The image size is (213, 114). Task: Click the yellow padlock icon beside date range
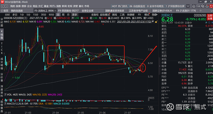[x=156, y=22]
